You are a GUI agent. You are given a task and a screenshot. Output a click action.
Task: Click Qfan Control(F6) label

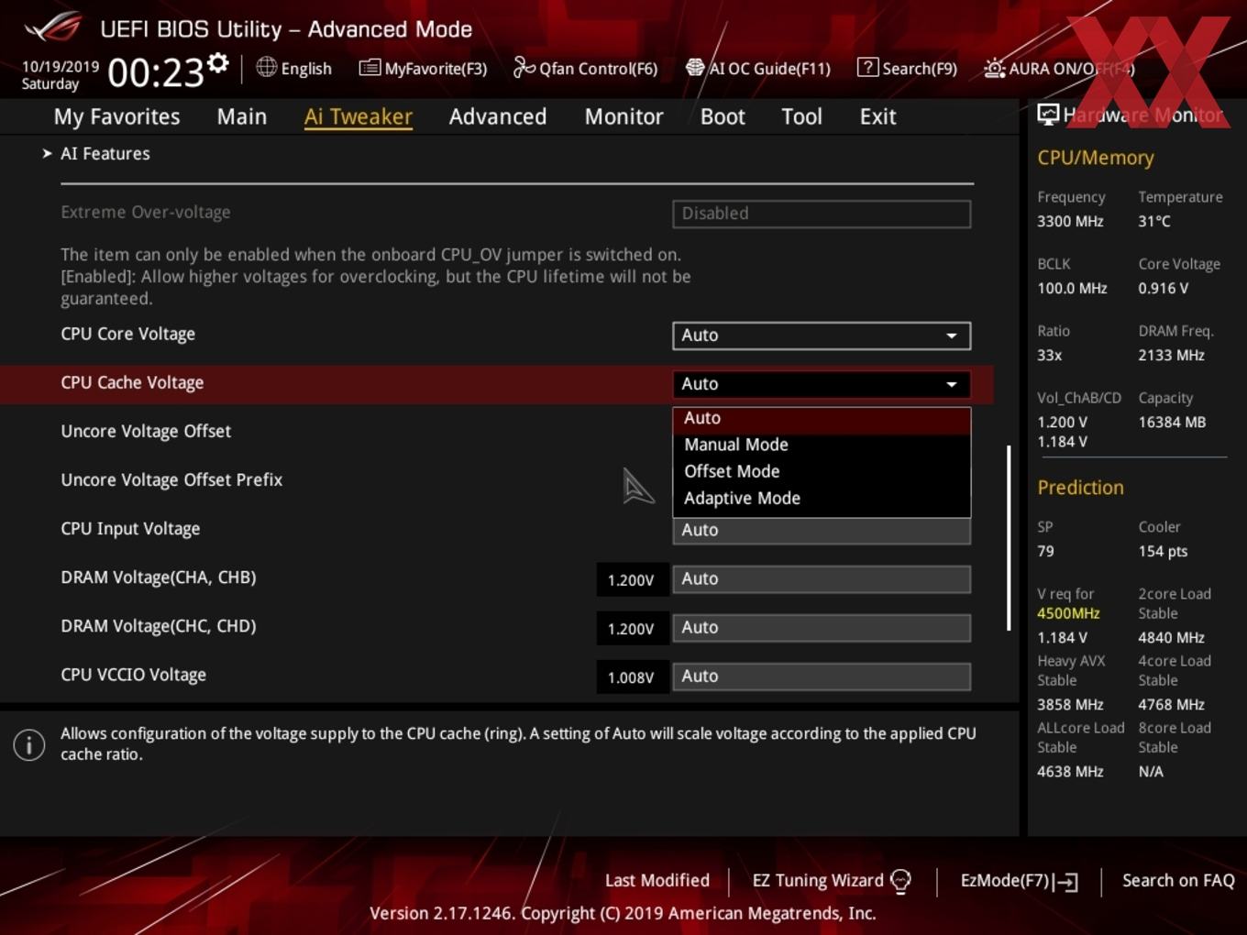598,69
